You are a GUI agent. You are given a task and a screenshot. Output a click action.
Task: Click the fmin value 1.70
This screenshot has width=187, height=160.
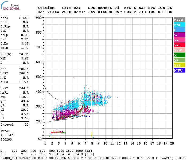(x=25, y=48)
